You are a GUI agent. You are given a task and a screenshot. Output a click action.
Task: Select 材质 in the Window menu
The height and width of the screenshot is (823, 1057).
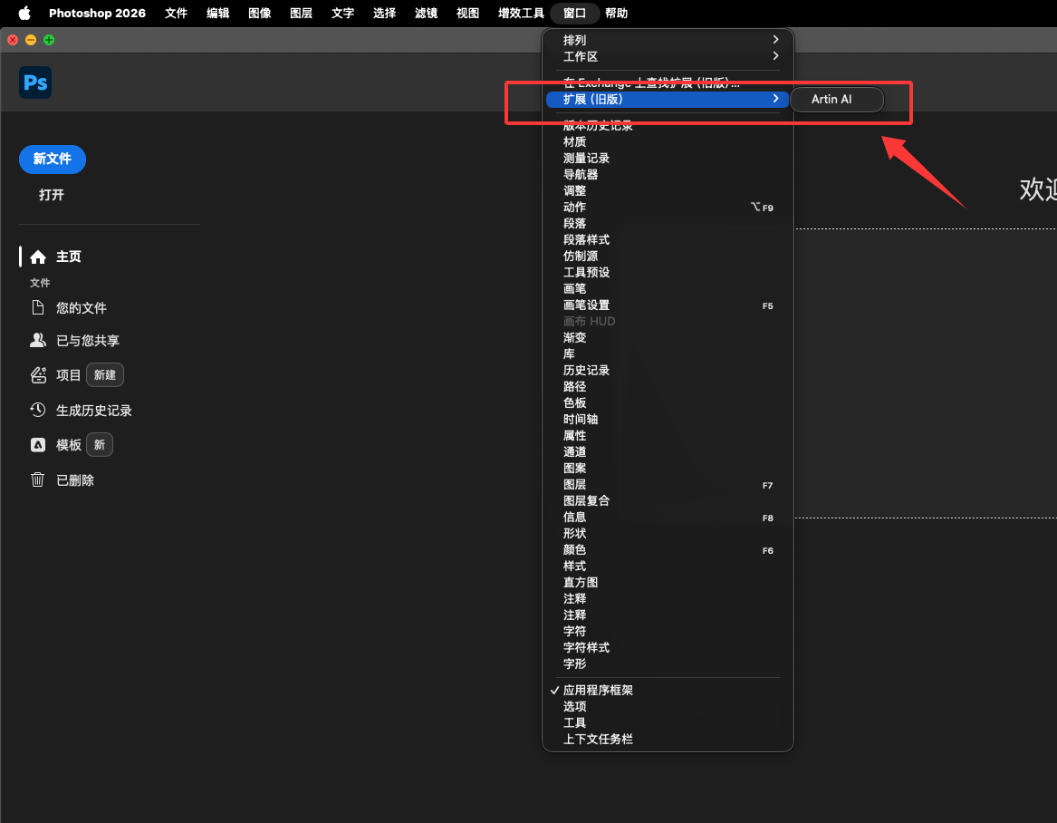[668, 141]
